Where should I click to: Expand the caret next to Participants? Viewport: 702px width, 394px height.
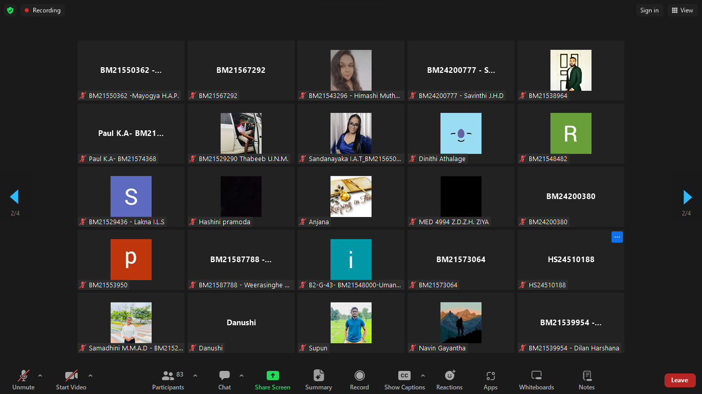195,376
